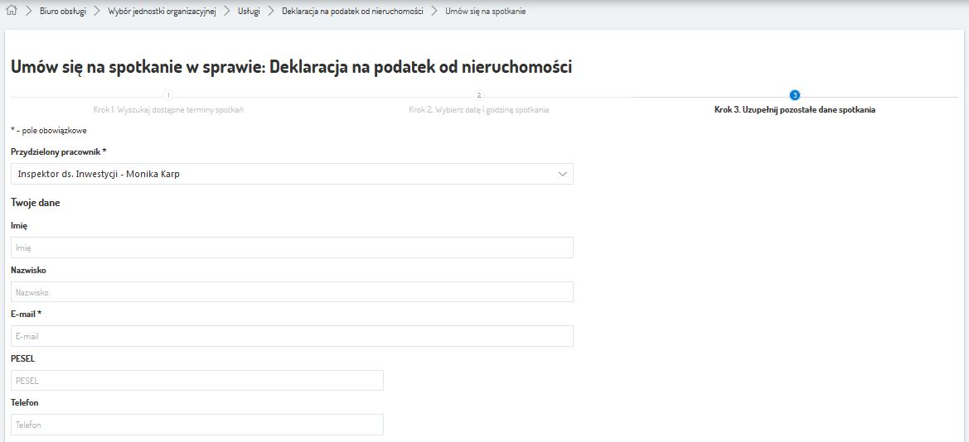
Task: Click Krok 3 Uzupełnij pozostałe dane label
Action: point(794,109)
